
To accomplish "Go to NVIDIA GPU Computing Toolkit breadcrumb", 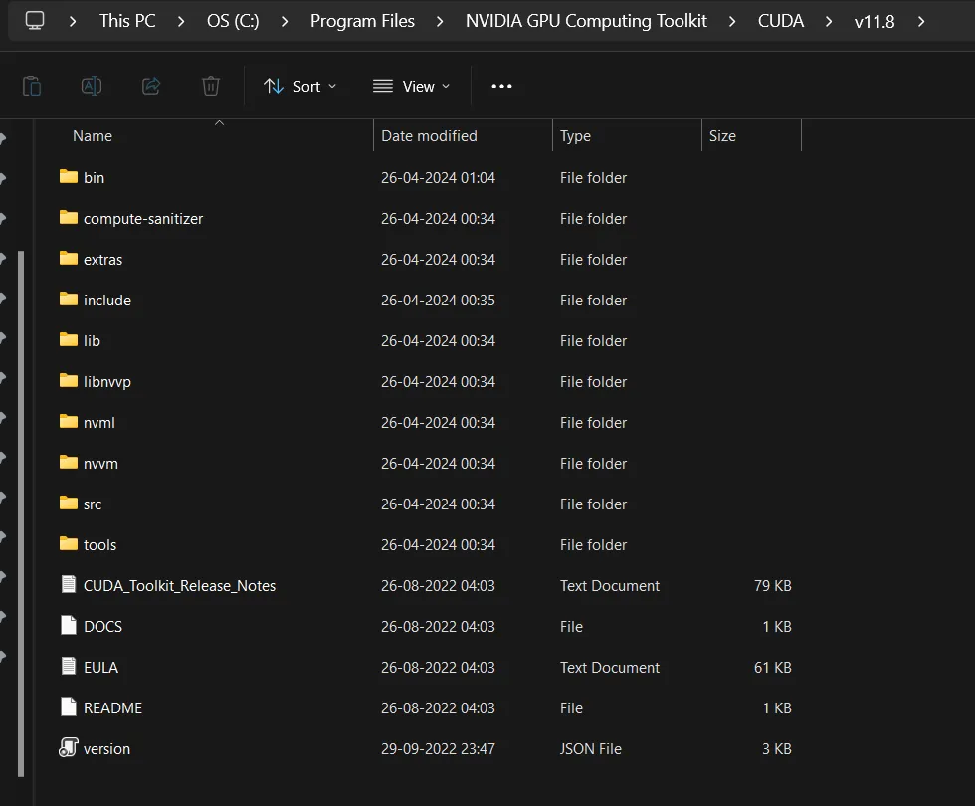I will pos(586,21).
